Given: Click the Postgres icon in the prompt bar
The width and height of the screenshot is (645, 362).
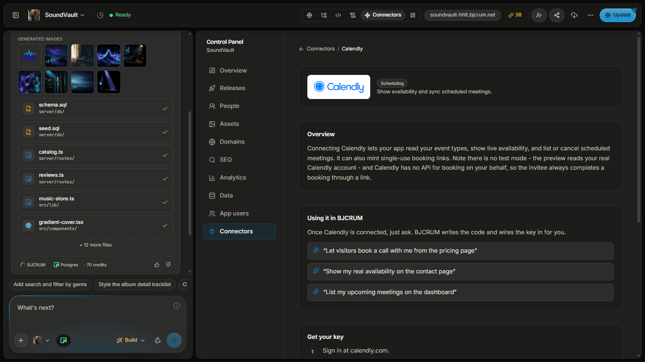Looking at the screenshot, I should pos(63,340).
